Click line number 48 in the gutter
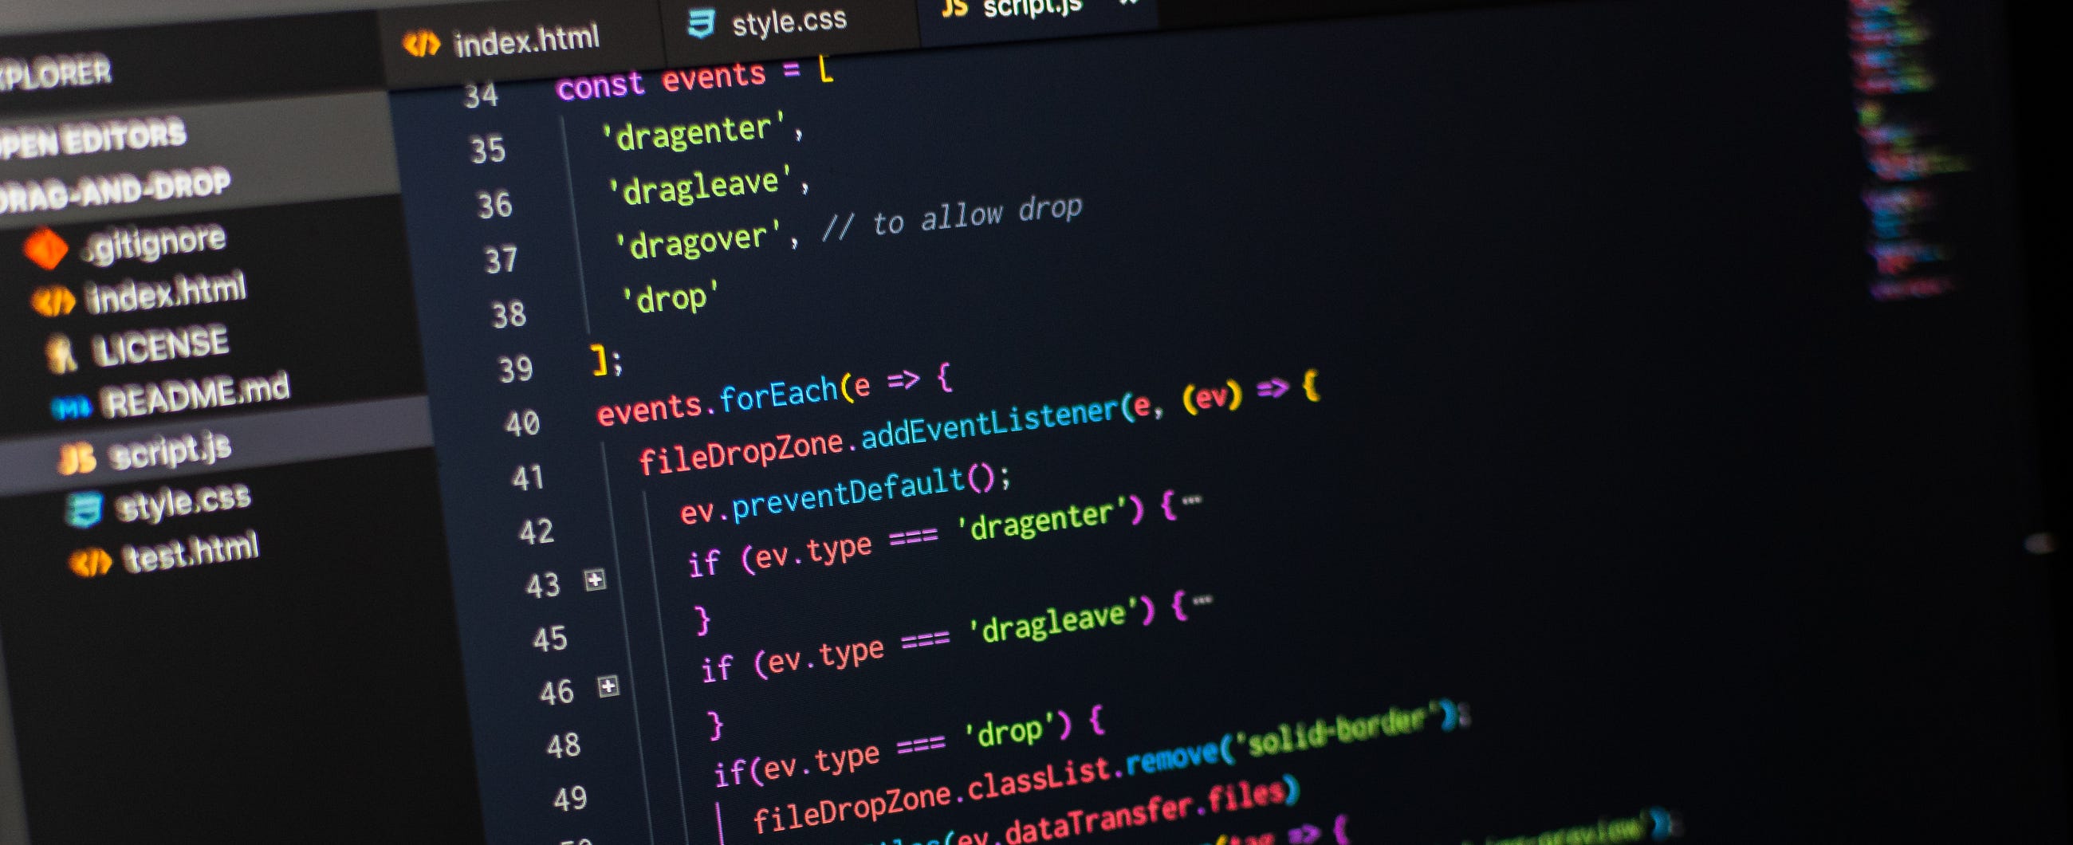This screenshot has width=2073, height=845. 564,746
